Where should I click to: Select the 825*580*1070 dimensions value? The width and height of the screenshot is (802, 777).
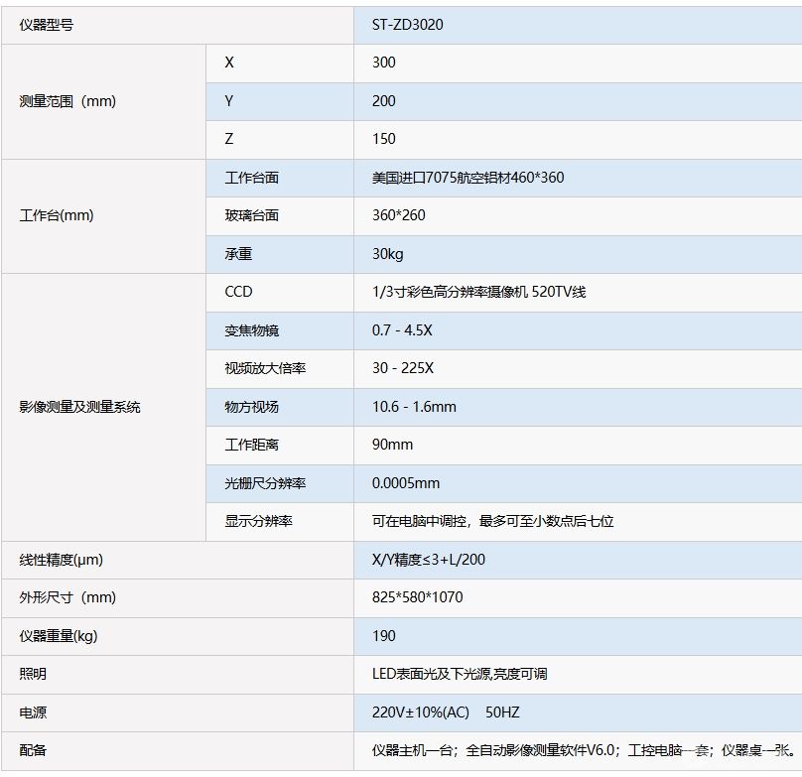pyautogui.click(x=417, y=597)
